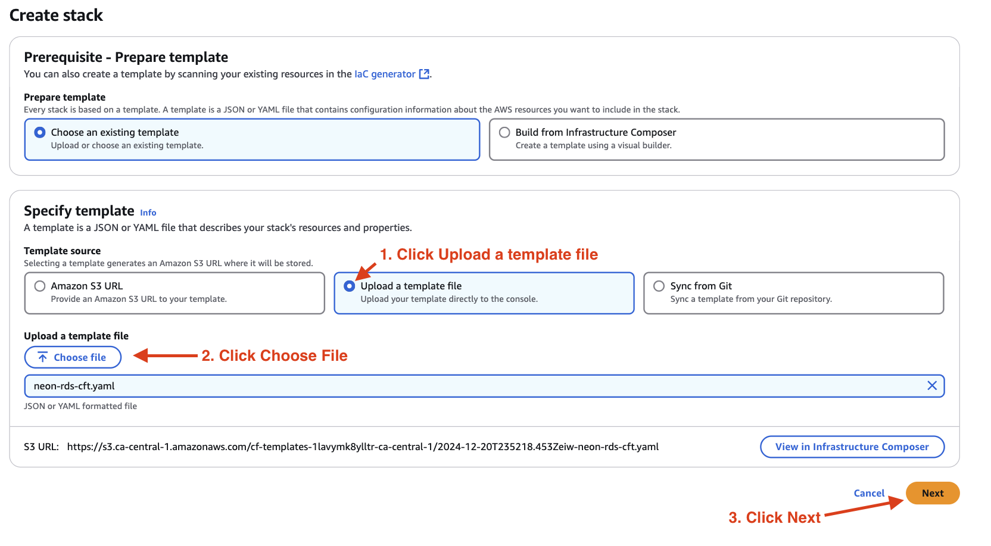The image size is (991, 546).
Task: Click the Choose file button
Action: click(73, 357)
